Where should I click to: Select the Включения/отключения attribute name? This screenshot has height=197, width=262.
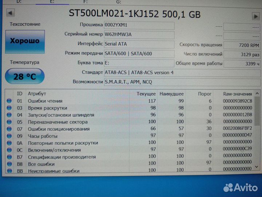(x=55, y=150)
